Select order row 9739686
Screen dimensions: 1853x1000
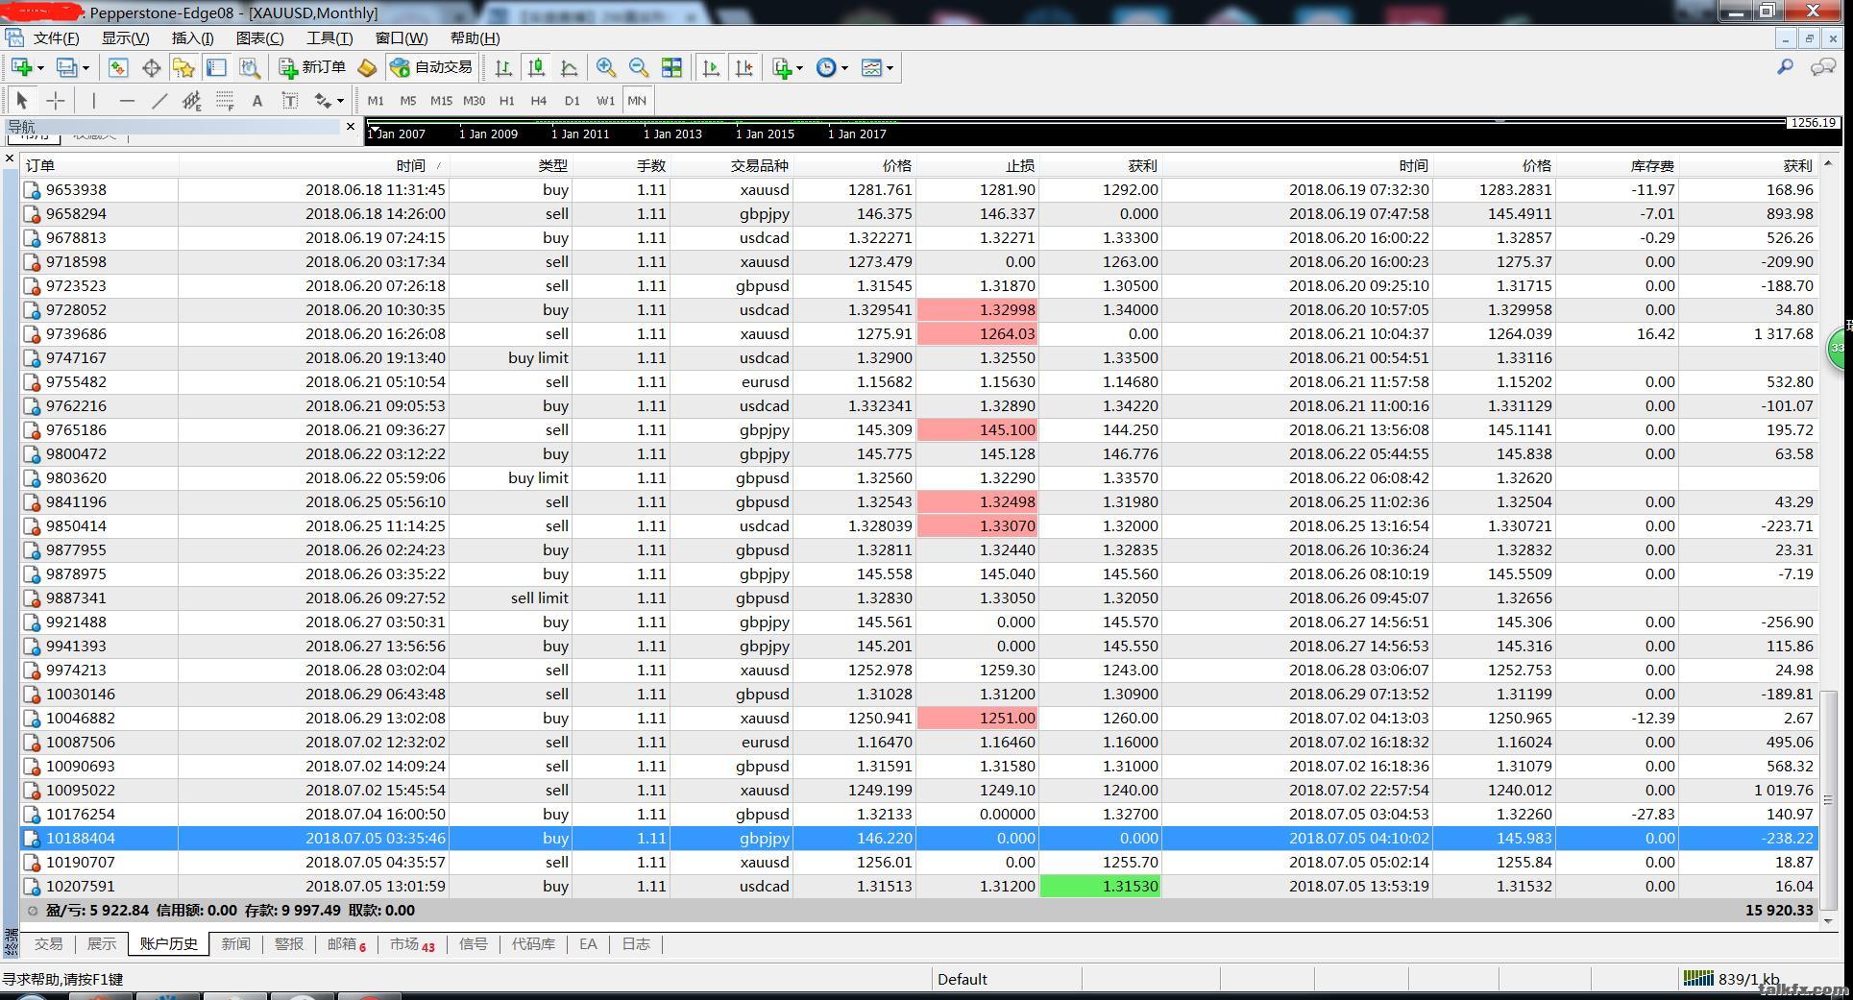(x=920, y=333)
